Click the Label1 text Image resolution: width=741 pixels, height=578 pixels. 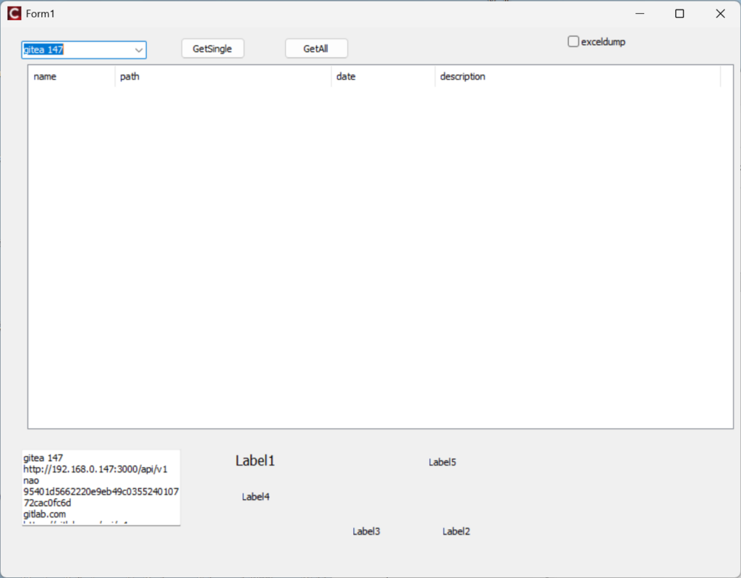255,461
